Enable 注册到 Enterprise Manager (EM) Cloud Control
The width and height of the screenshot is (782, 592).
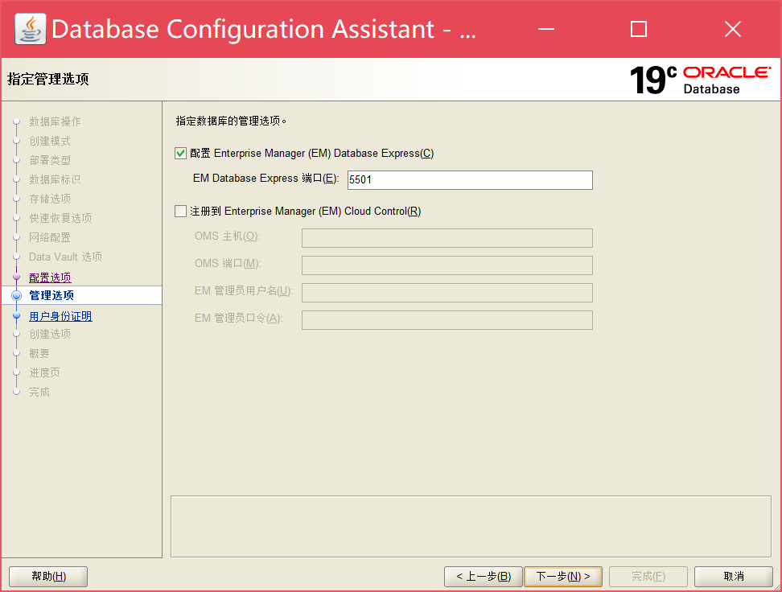point(179,210)
